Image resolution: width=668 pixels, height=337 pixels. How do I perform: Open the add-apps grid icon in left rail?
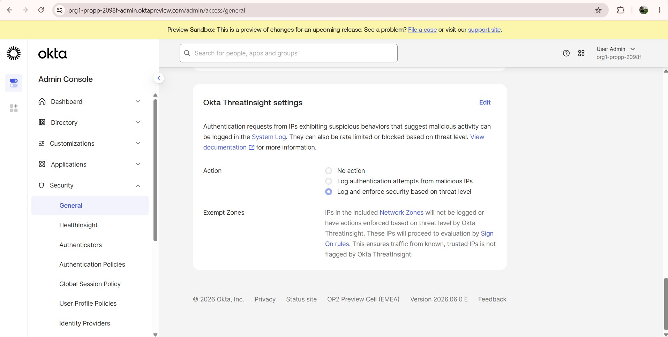(14, 108)
